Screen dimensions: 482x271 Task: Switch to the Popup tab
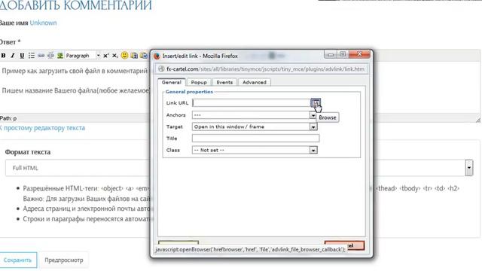click(199, 82)
